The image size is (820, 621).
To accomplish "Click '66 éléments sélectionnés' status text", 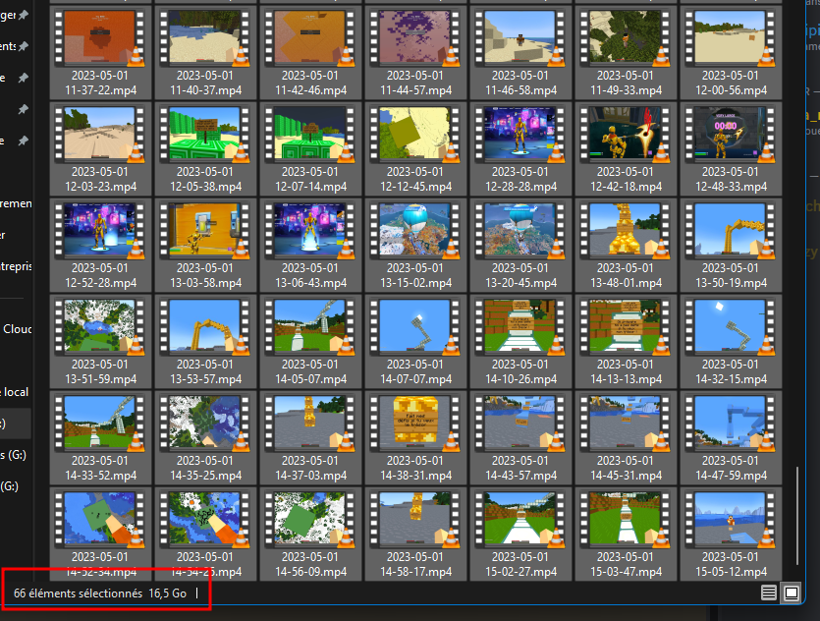I will (x=78, y=593).
